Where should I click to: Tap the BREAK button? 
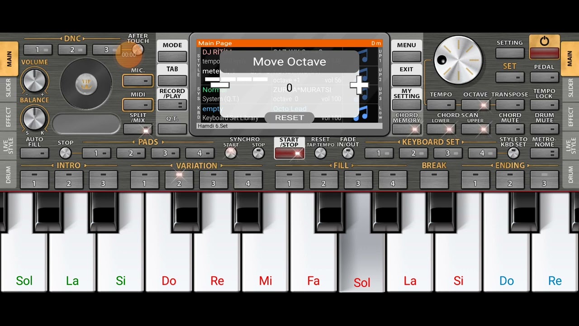(434, 179)
